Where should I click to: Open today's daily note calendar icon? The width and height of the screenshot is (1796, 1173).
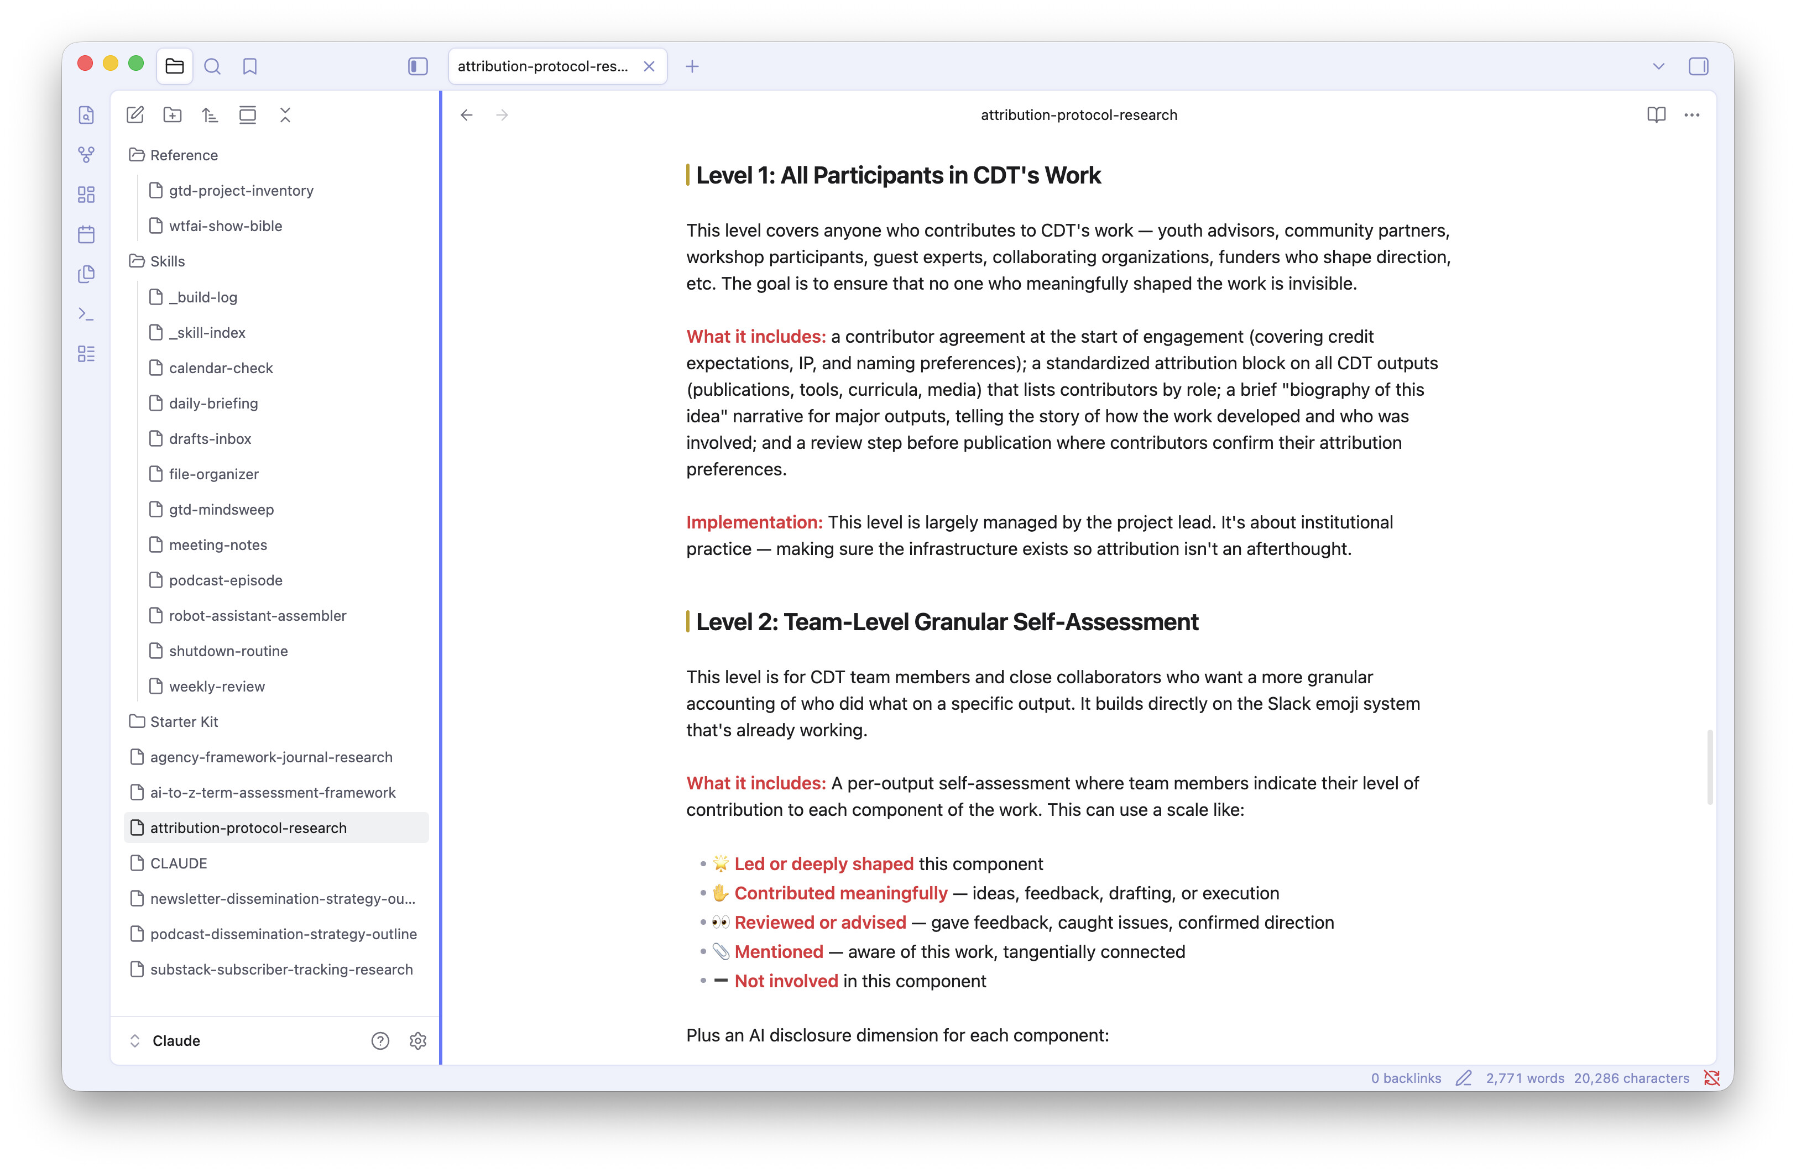pyautogui.click(x=86, y=234)
